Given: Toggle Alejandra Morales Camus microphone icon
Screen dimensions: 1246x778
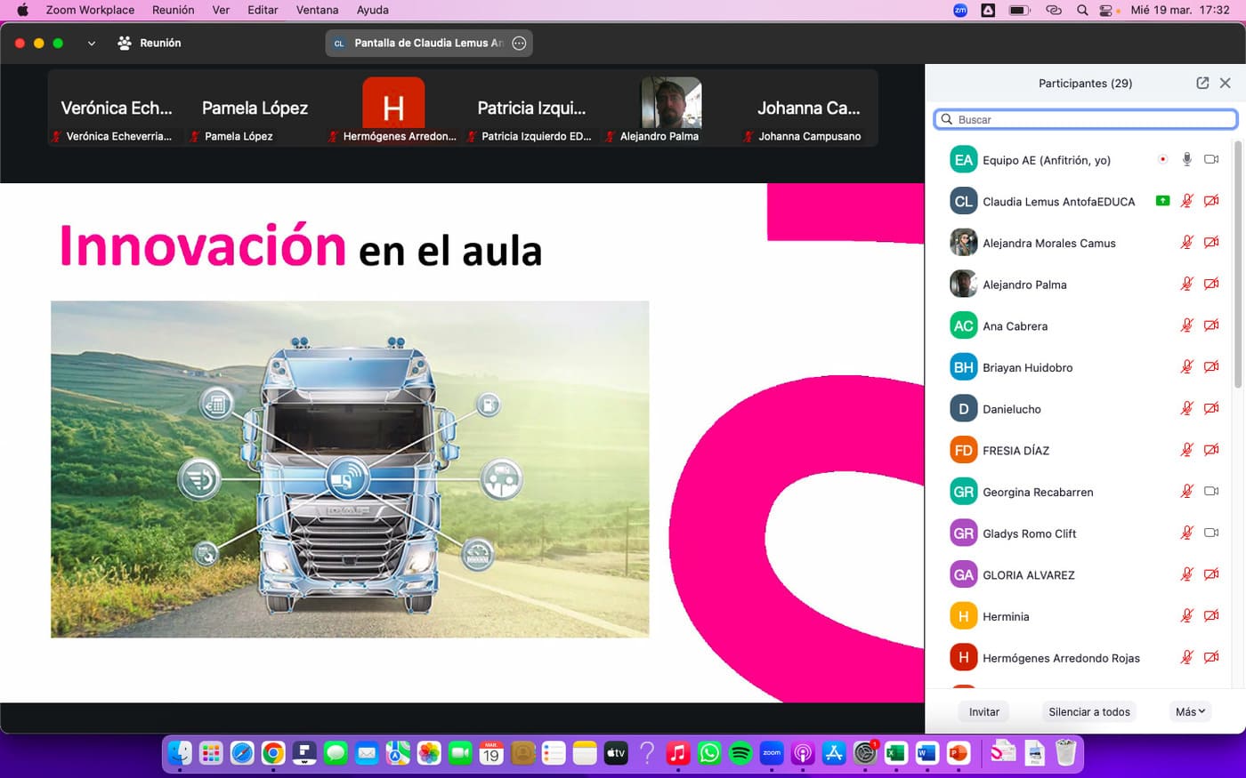Looking at the screenshot, I should [x=1186, y=243].
